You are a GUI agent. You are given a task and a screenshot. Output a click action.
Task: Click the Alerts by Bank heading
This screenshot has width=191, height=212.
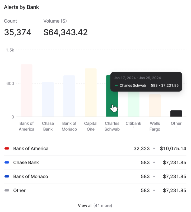pos(21,7)
